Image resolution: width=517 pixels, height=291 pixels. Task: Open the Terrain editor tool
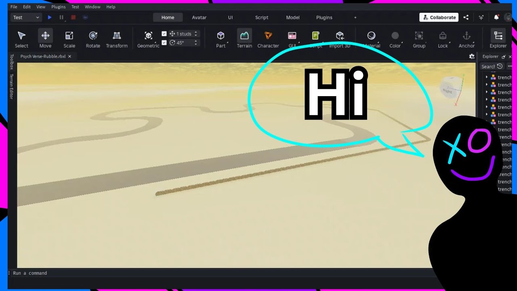pos(244,39)
